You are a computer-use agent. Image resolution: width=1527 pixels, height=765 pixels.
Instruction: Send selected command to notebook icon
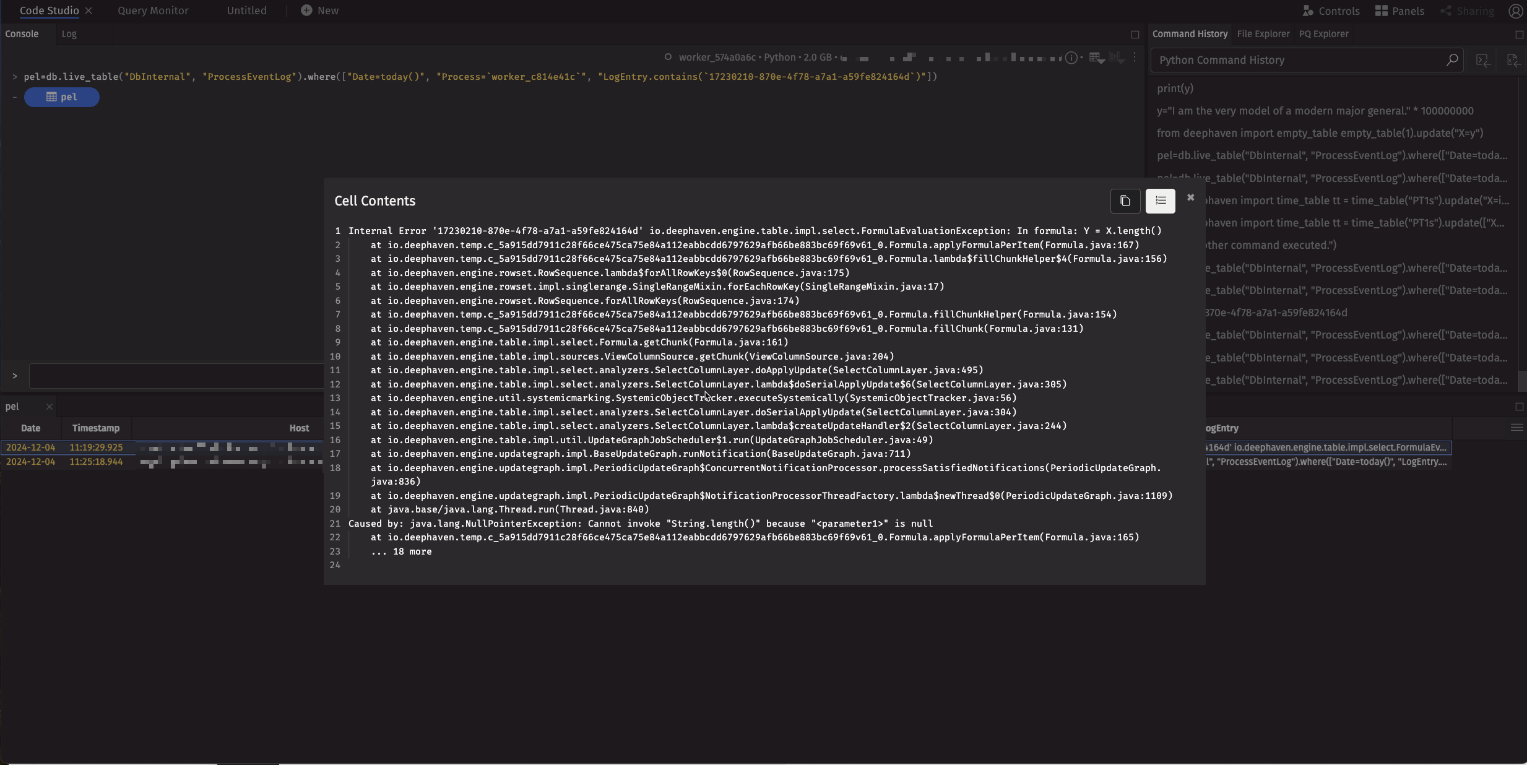pyautogui.click(x=1512, y=60)
